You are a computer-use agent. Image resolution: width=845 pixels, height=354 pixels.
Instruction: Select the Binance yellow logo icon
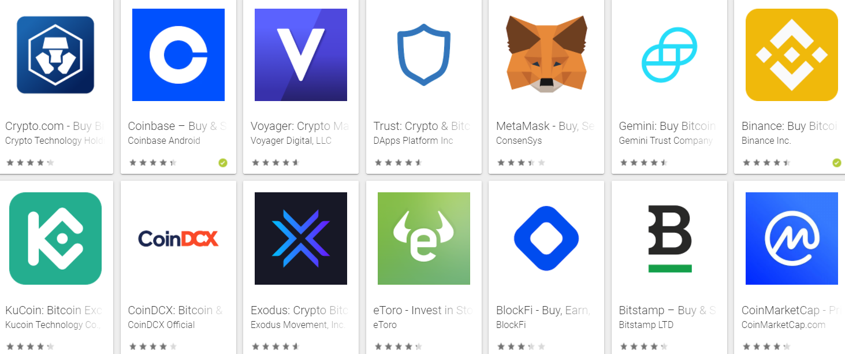coord(792,55)
